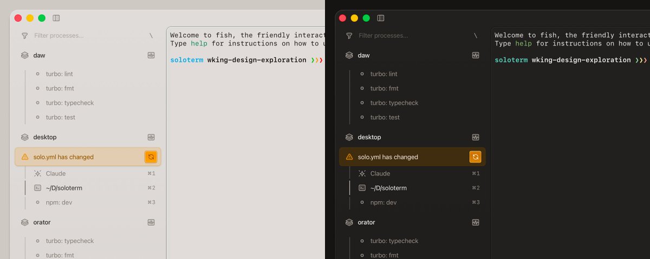Image resolution: width=650 pixels, height=259 pixels.
Task: Open activity monitor icon for desktop, light window
Action: (151, 137)
